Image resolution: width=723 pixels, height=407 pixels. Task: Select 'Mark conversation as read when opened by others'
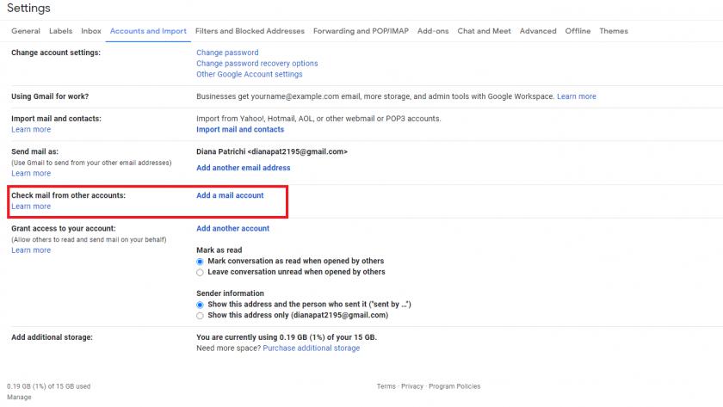click(x=201, y=261)
